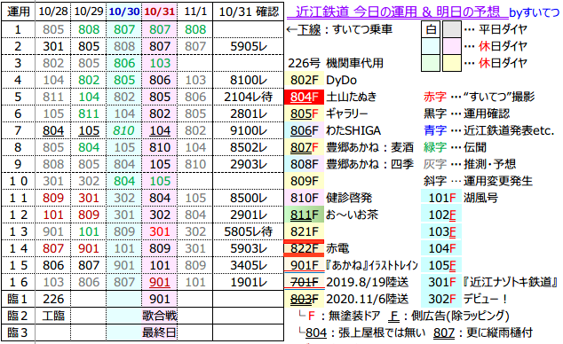This screenshot has height=344, width=563.
Task: Select the blue 10/30 column header
Action: click(123, 12)
